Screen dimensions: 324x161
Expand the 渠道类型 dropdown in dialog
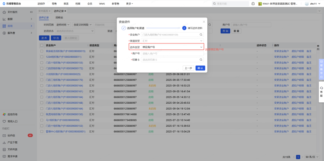tap(172, 41)
